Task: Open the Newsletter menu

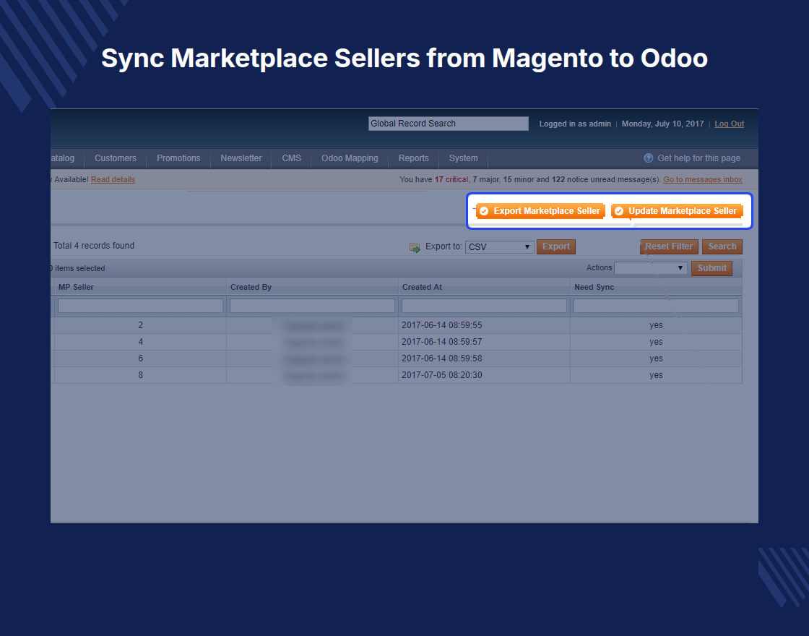Action: [x=241, y=158]
